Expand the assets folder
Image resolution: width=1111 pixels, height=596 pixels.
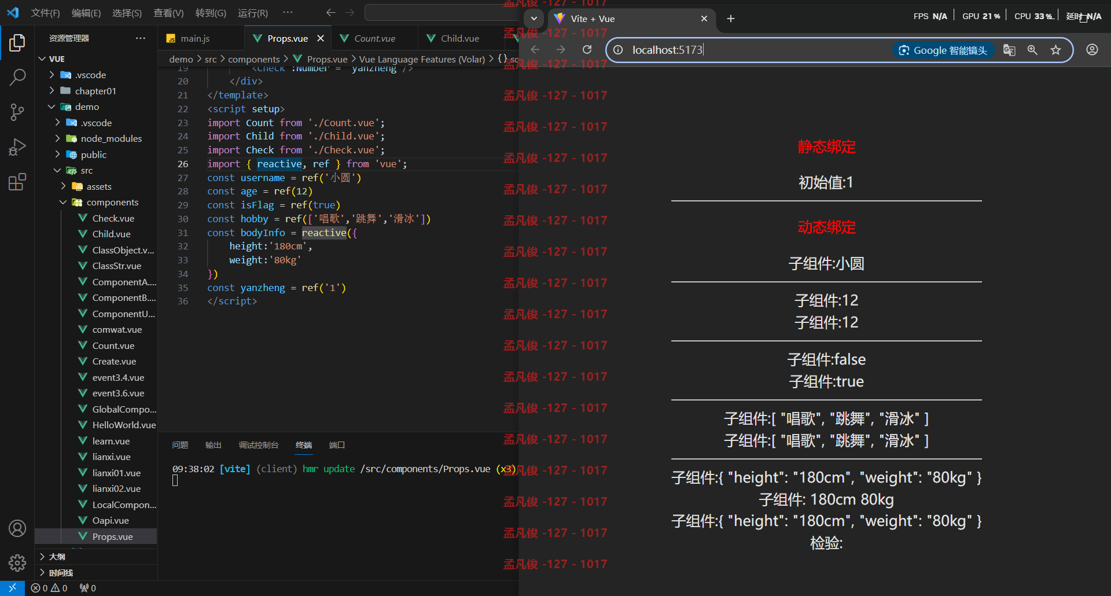point(64,186)
